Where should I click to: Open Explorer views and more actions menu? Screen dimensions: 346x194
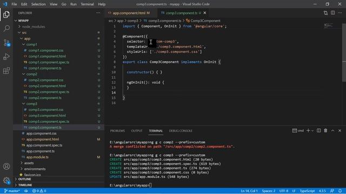click(x=98, y=13)
